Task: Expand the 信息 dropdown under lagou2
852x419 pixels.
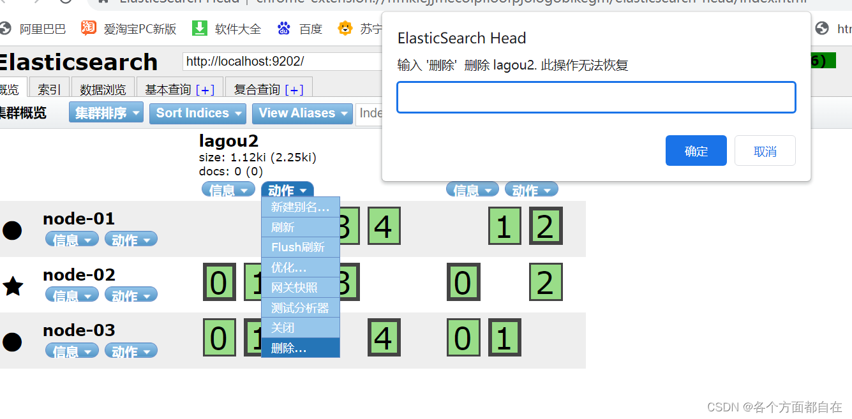Action: pos(228,189)
